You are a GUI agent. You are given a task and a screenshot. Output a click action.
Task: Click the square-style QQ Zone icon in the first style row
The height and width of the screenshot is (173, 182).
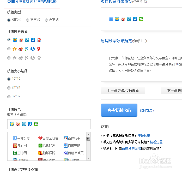click(15, 40)
